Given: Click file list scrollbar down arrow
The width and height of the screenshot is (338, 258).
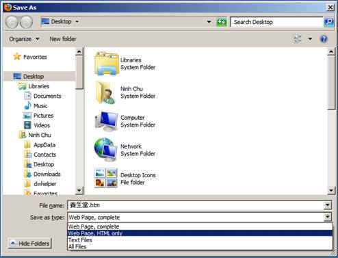Looking at the screenshot, I should click(x=331, y=190).
